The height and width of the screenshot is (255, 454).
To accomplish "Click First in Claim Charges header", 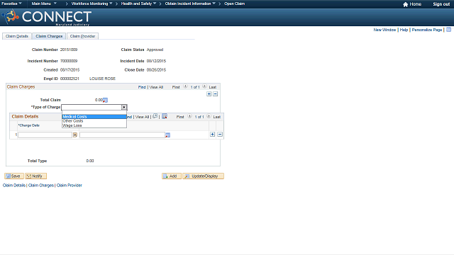I will 176,87.
